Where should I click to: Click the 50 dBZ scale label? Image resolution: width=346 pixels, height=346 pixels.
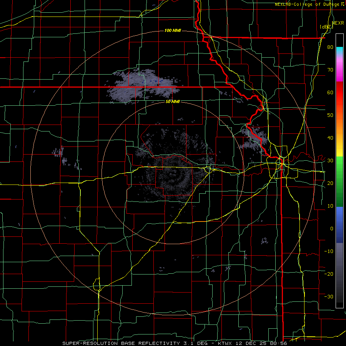coord(330,115)
